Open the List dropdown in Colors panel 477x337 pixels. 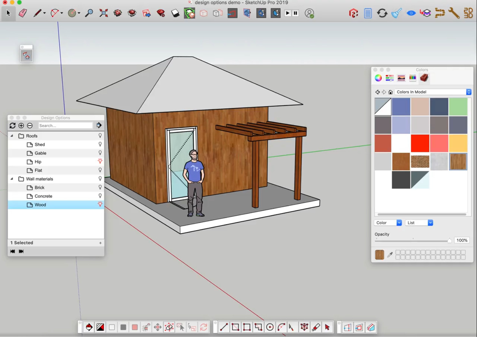tap(419, 223)
